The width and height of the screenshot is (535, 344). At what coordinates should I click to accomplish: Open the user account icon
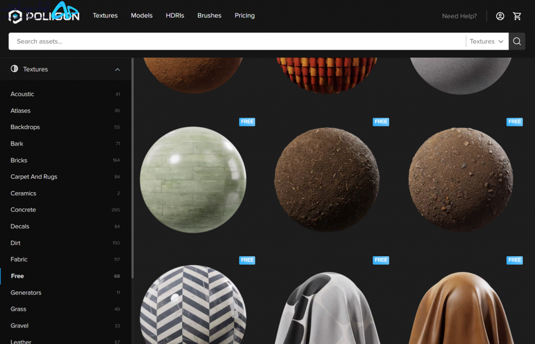click(500, 16)
